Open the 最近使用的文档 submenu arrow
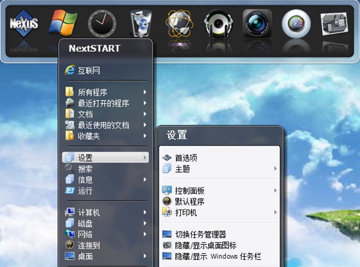 [x=145, y=125]
